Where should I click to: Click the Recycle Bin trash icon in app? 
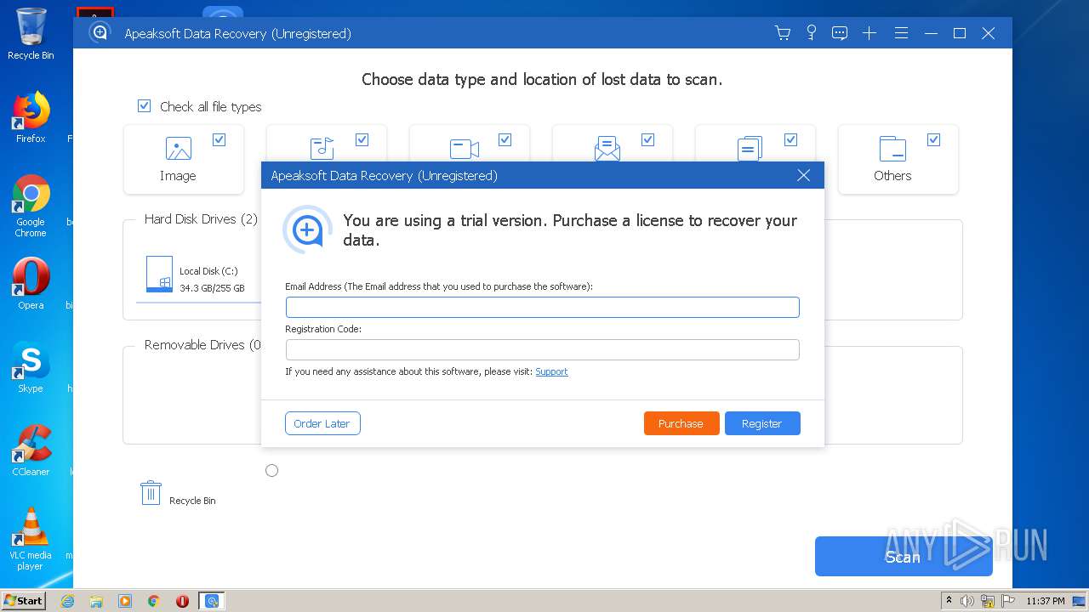[x=151, y=492]
